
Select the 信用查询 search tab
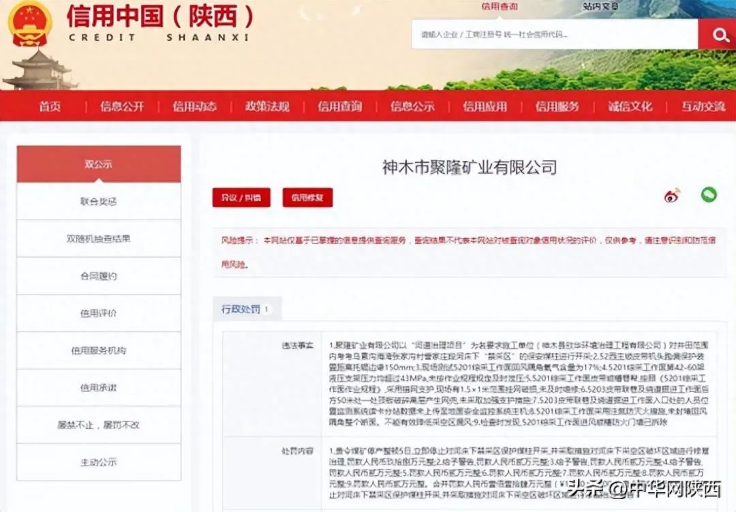click(500, 6)
